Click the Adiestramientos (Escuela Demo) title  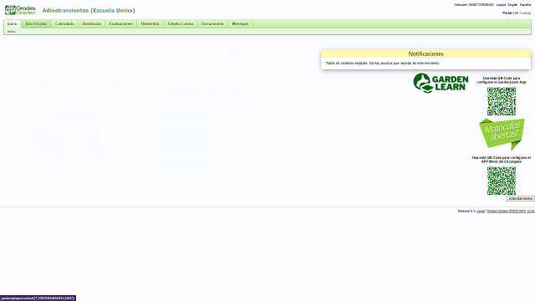click(89, 11)
